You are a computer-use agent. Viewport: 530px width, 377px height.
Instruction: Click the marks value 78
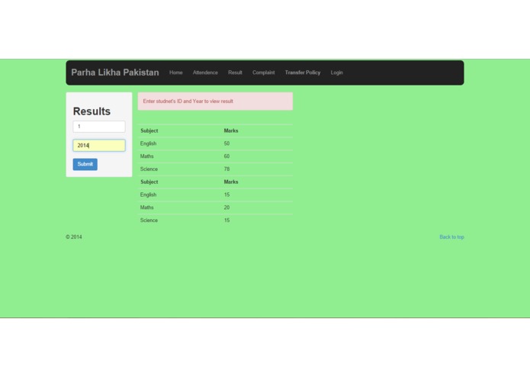pos(226,169)
